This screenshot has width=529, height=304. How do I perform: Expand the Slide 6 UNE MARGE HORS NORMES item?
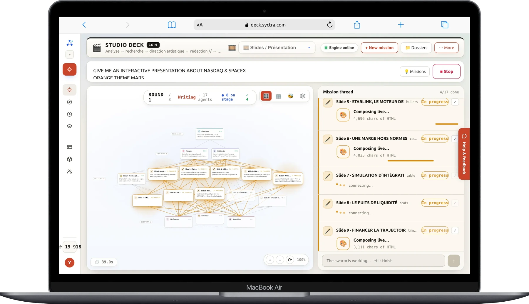[455, 139]
